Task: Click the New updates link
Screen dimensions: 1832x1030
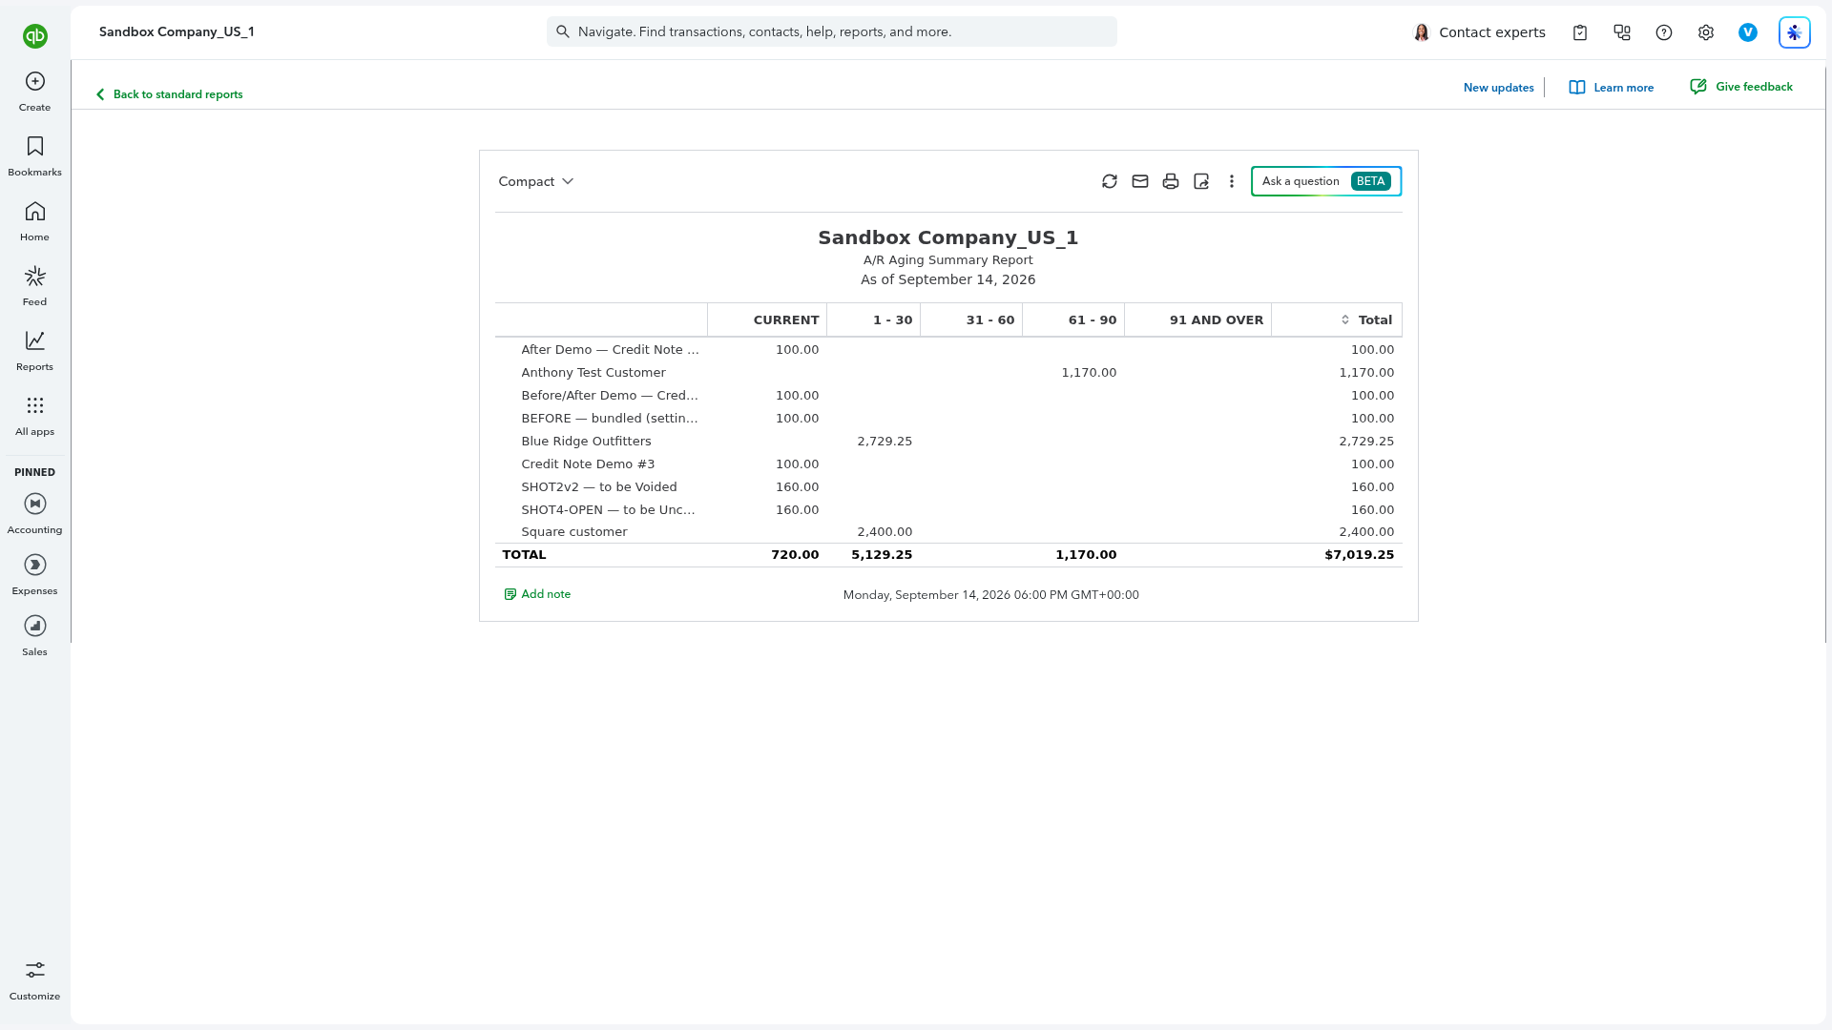Action: pyautogui.click(x=1499, y=88)
